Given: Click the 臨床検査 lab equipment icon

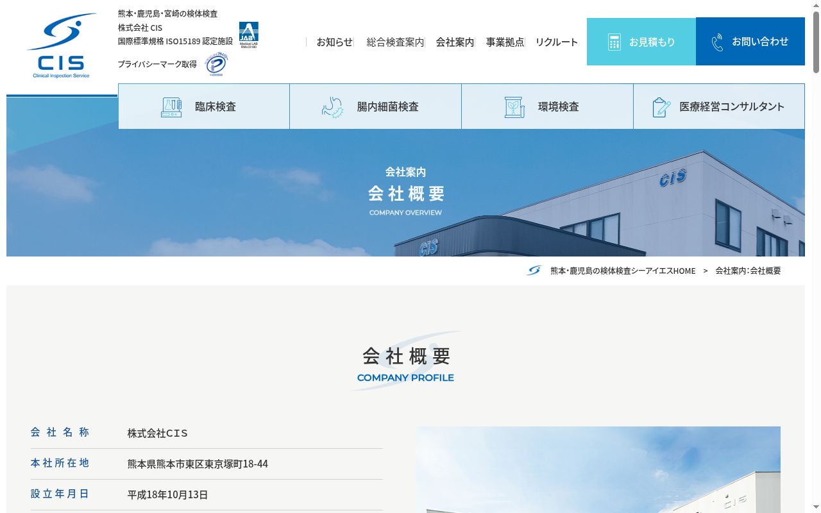Looking at the screenshot, I should click(x=171, y=107).
